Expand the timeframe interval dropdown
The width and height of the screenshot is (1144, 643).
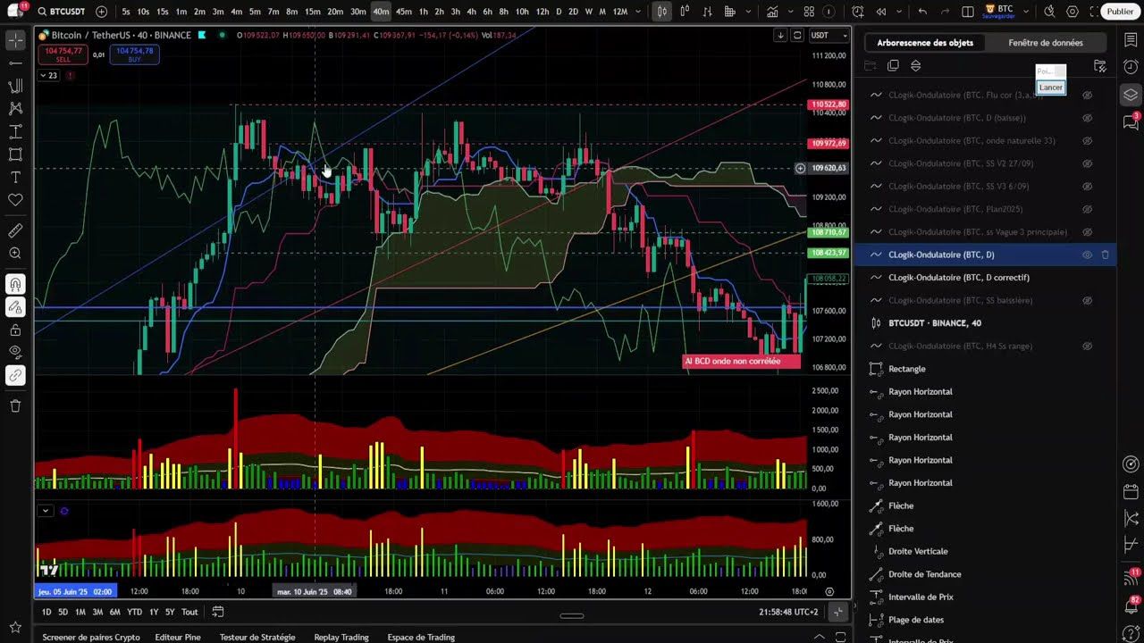point(637,12)
